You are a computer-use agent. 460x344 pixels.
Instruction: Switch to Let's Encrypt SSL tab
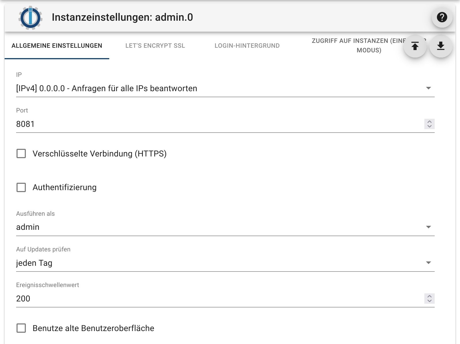click(155, 46)
